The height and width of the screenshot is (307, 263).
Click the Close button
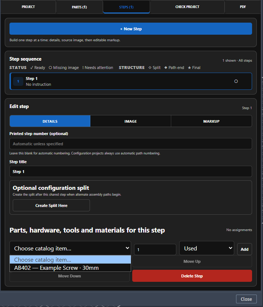246,299
